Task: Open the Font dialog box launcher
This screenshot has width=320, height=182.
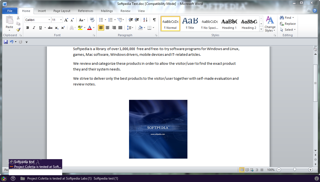Action: [x=94, y=35]
